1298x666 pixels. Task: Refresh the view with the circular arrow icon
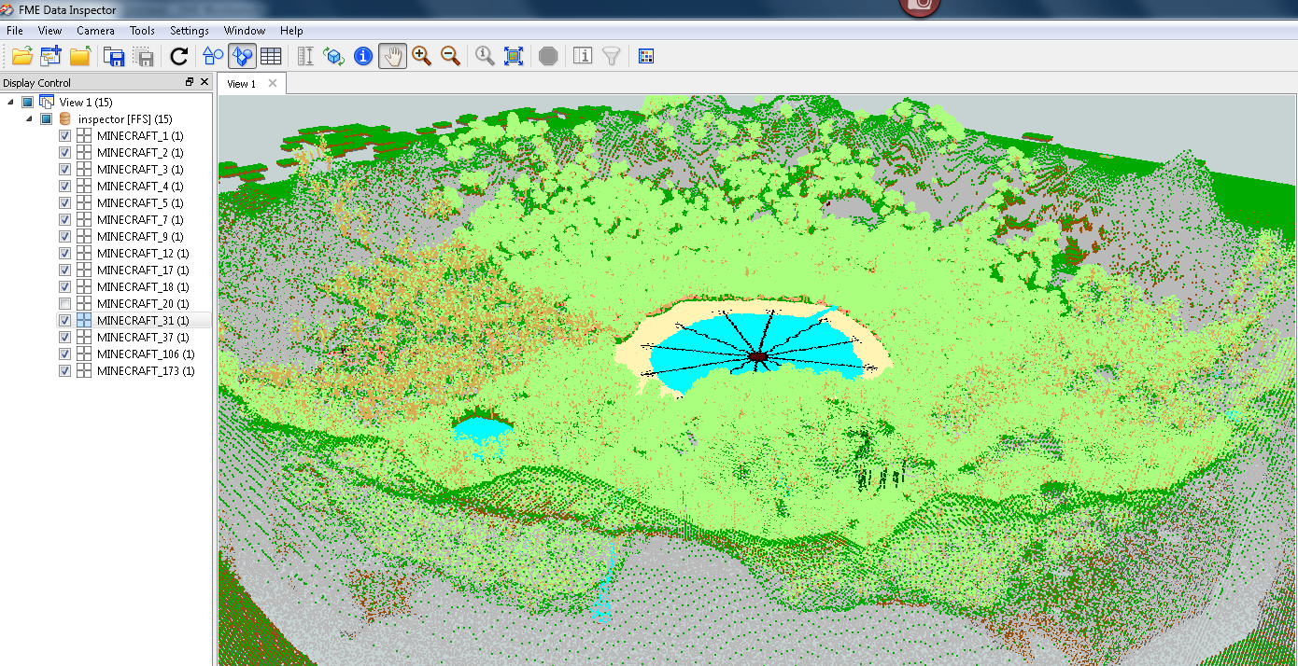[x=179, y=56]
